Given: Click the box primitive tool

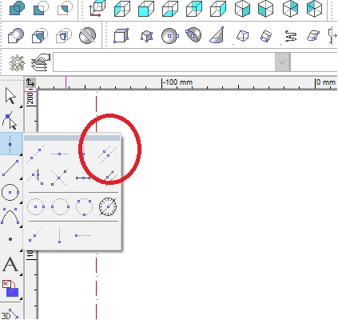Looking at the screenshot, I should click(x=121, y=35).
